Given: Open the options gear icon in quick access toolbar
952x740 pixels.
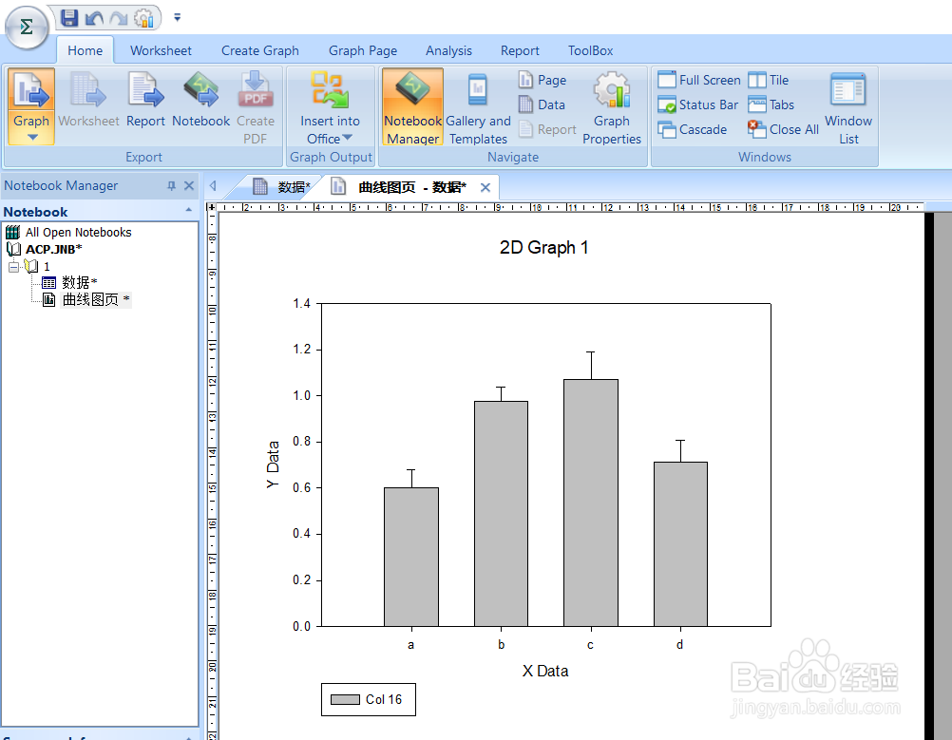Looking at the screenshot, I should click(x=143, y=18).
